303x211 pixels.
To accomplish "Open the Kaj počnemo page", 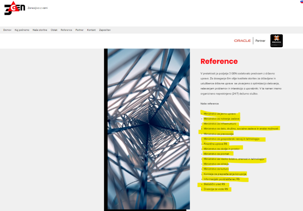I will coord(22,30).
